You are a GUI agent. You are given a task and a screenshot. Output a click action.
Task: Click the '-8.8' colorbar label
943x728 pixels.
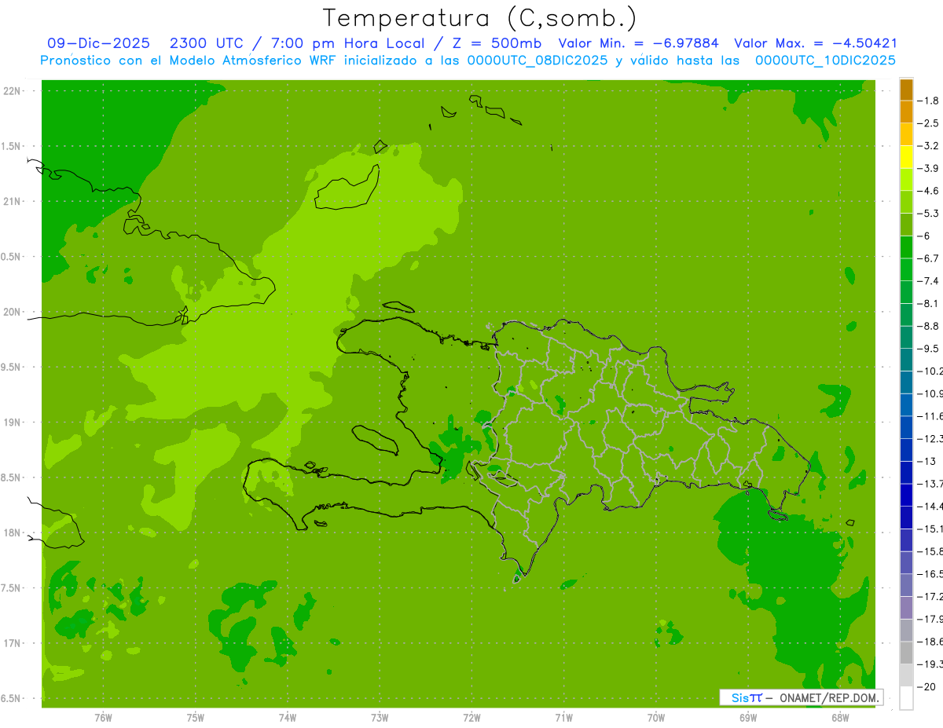coord(928,326)
